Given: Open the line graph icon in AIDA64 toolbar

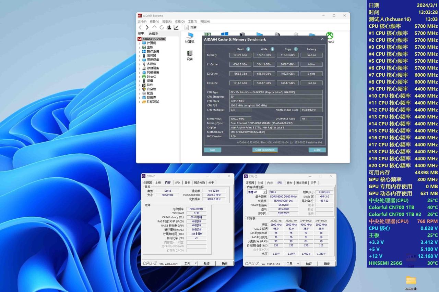Looking at the screenshot, I should point(176,27).
